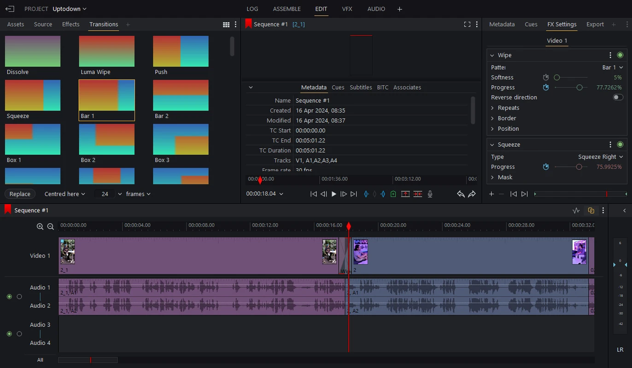
Task: Redo the last edit
Action: pyautogui.click(x=472, y=194)
